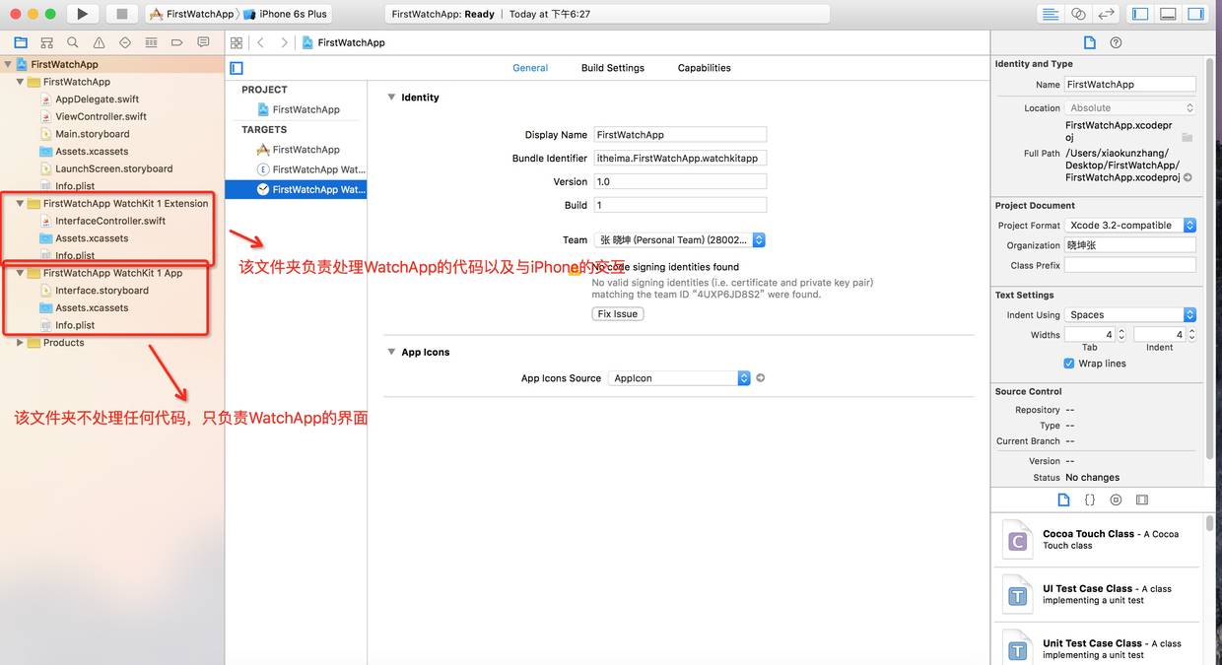The height and width of the screenshot is (665, 1222).
Task: Toggle the utilities pane visibility
Action: click(x=1195, y=14)
